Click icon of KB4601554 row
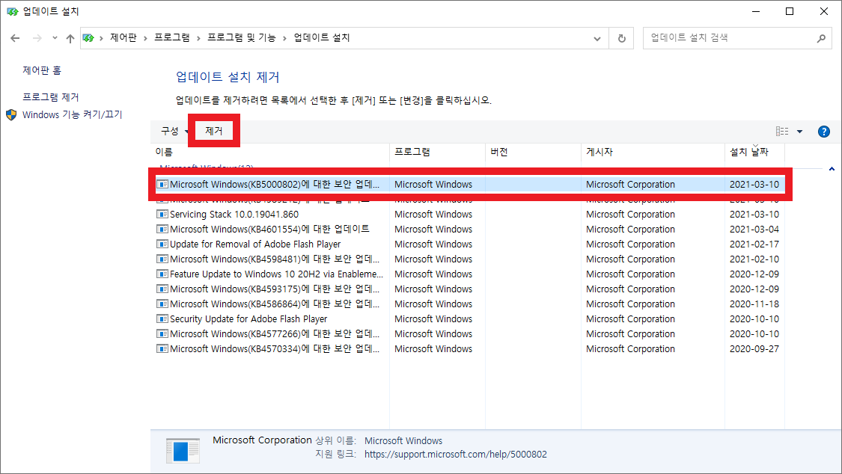Screen dimensions: 842x474 tap(162, 230)
